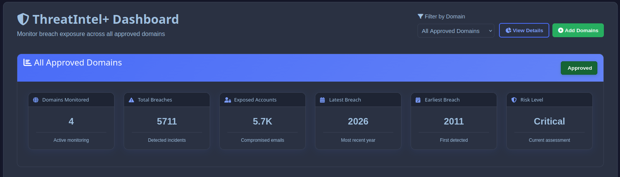Viewport: 620px width, 177px height.
Task: Click the Latest Breach year 2026
Action: 358,121
